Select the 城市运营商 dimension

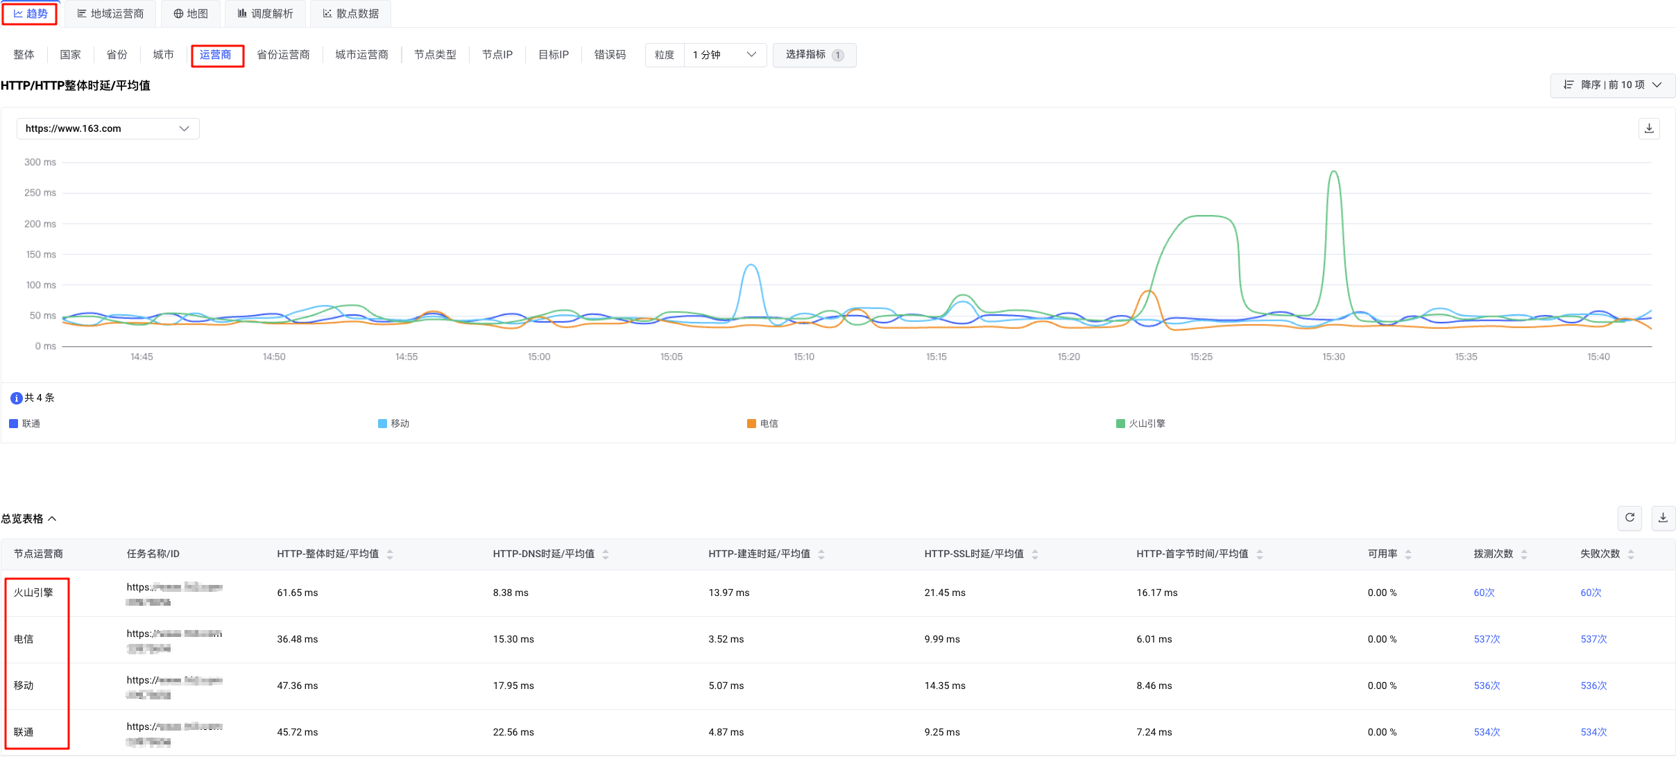pyautogui.click(x=361, y=55)
